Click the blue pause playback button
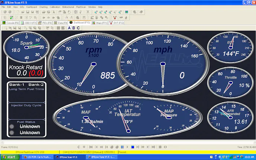 click(122, 147)
